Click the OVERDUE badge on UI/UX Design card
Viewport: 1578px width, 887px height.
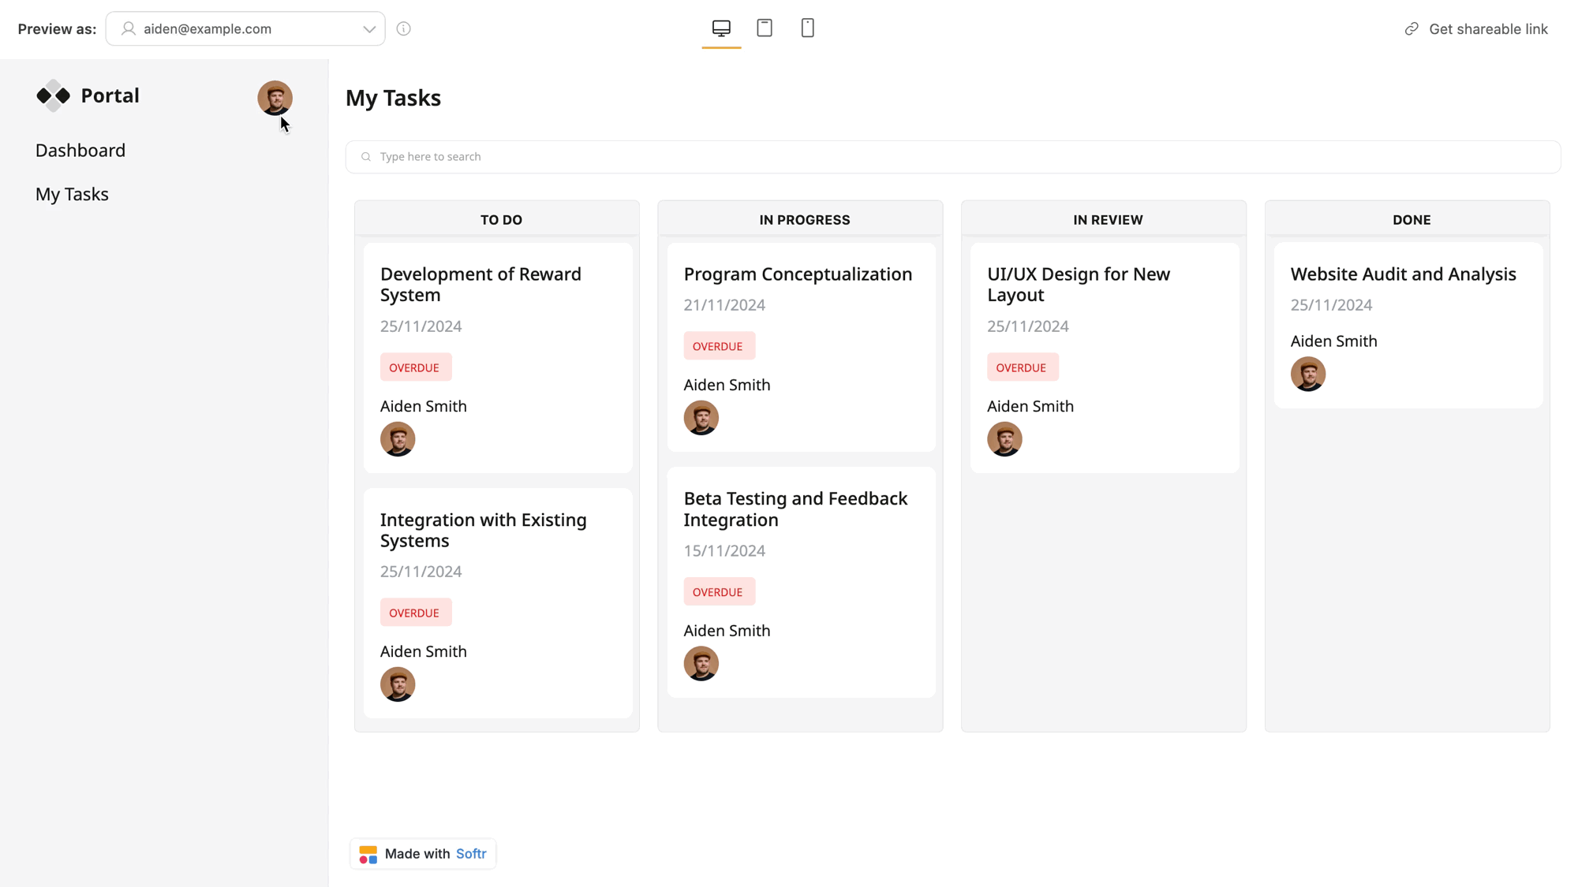[x=1021, y=367]
